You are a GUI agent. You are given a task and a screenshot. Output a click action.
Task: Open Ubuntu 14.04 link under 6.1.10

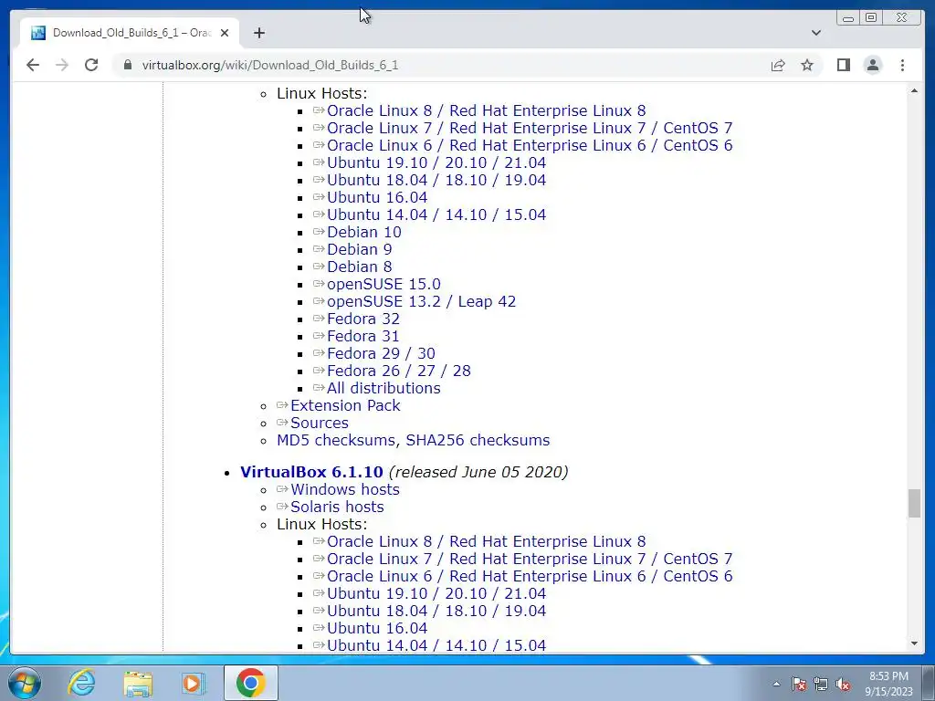click(x=436, y=645)
